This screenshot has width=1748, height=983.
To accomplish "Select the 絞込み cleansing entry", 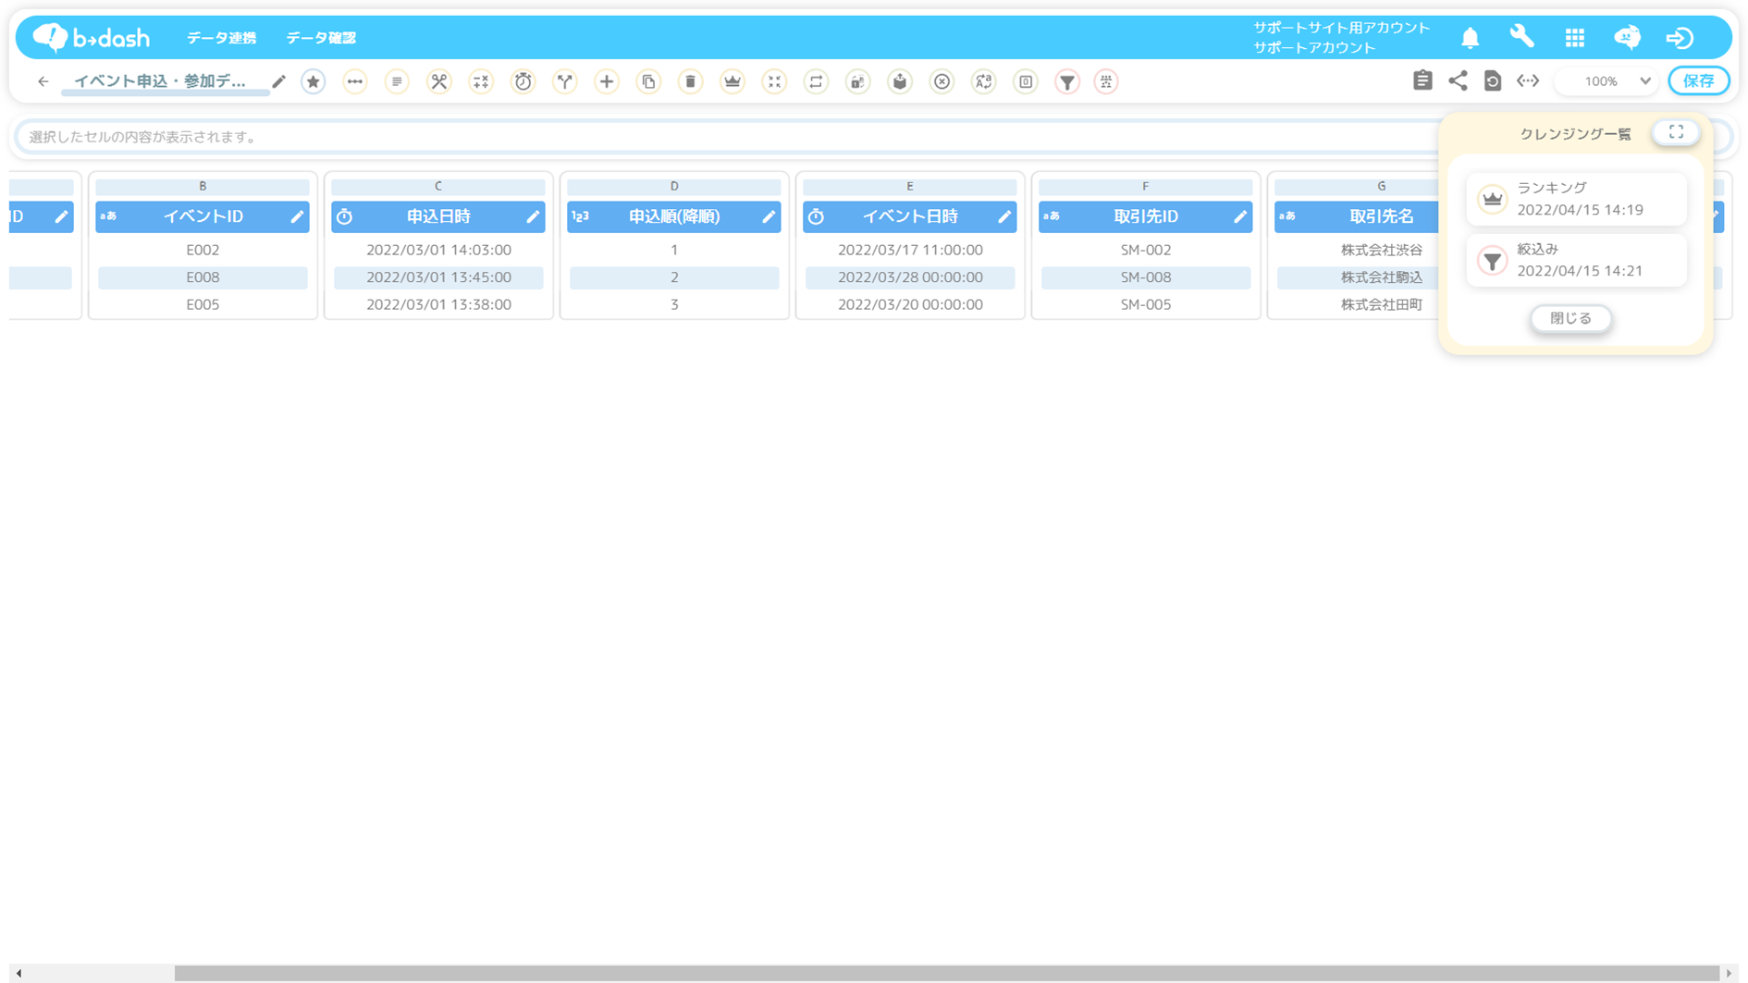I will 1576,260.
